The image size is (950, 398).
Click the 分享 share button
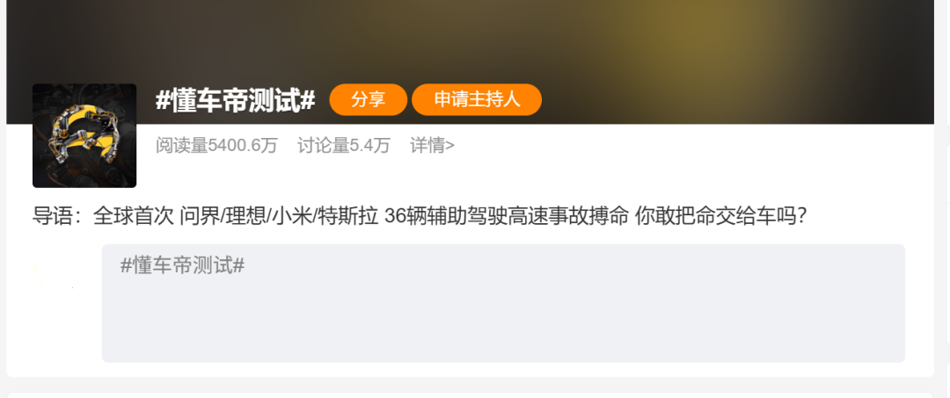(x=368, y=100)
